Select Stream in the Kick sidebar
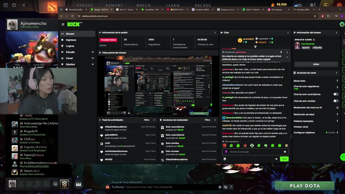Image resolution: width=345 pixels, height=194 pixels. tap(77, 34)
